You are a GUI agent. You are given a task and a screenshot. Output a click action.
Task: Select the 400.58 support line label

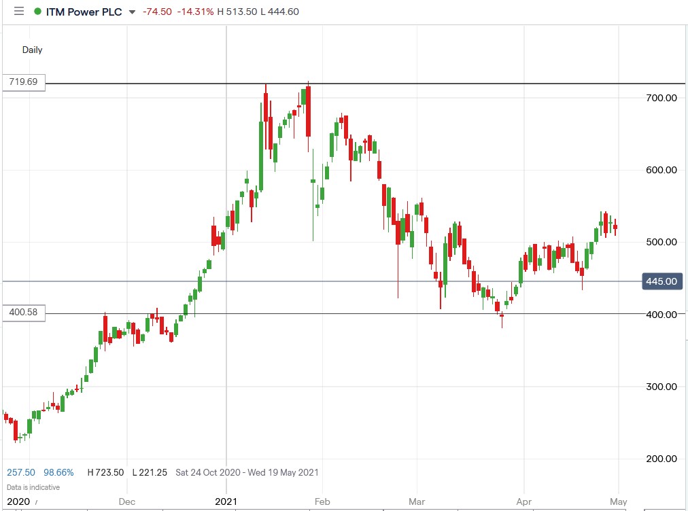coord(24,313)
